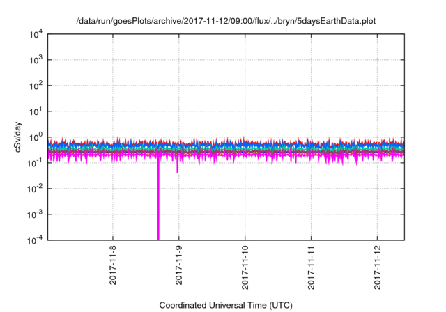Viewport: 446px width, 312px height.
Task: Click the 2017-11-9 date tick label
Action: [179, 265]
